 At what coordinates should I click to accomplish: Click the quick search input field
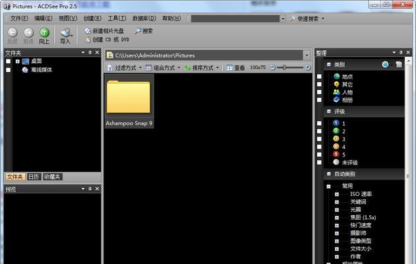pyautogui.click(x=235, y=18)
